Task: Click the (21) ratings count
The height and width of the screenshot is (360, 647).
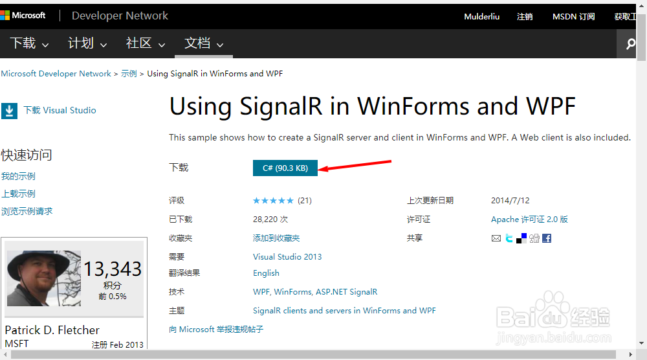Action: pos(305,201)
